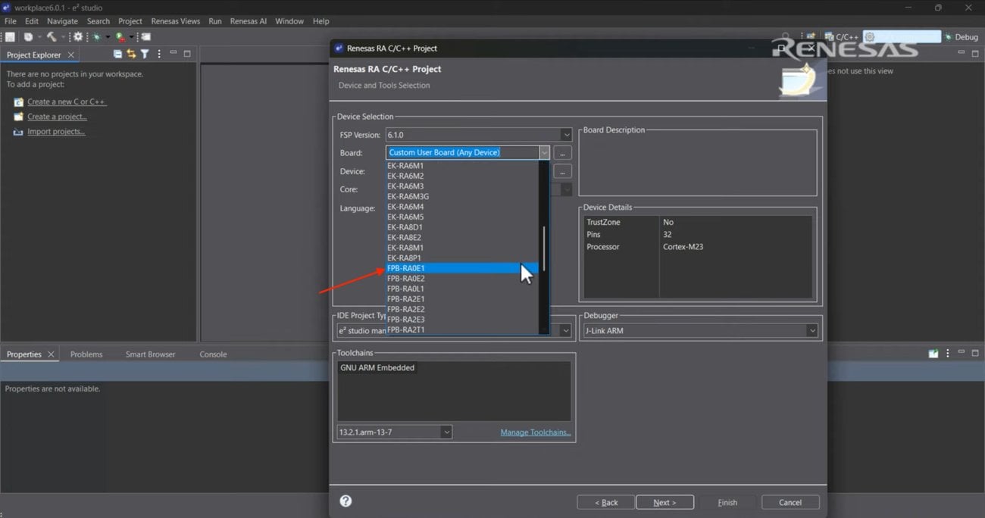Open the Open Perspective icon
Image resolution: width=985 pixels, height=518 pixels.
[x=811, y=36]
